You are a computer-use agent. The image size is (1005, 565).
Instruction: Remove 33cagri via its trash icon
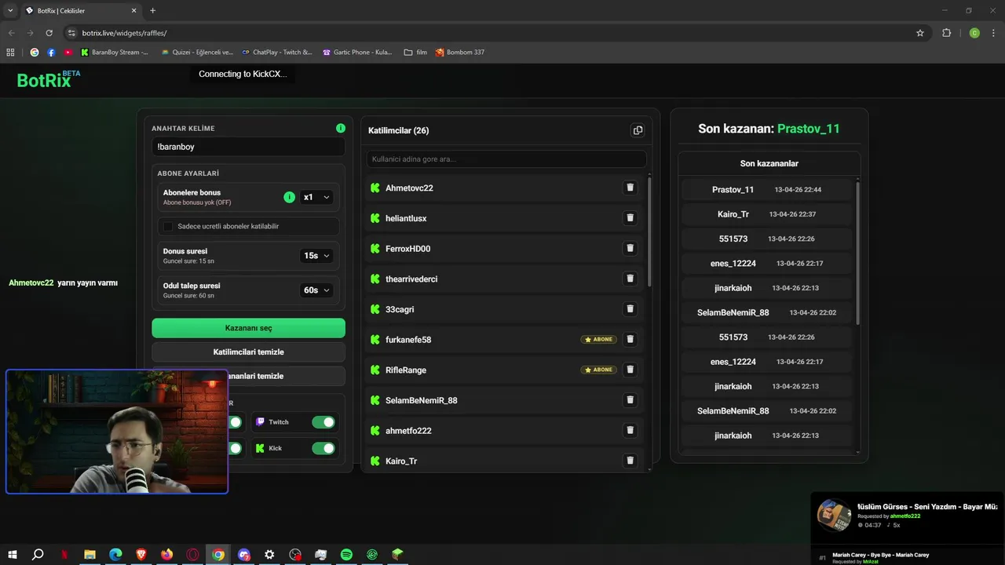pos(630,309)
